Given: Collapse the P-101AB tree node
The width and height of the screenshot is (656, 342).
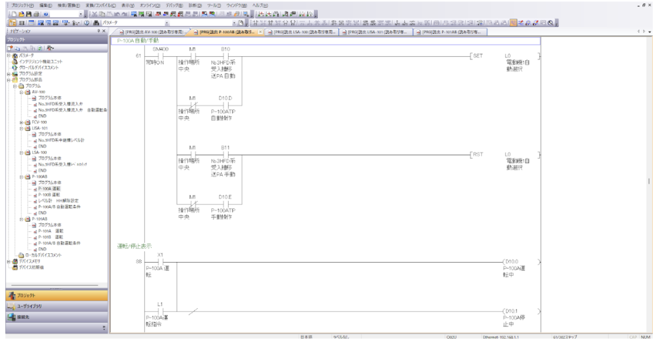Looking at the screenshot, I should [21, 219].
